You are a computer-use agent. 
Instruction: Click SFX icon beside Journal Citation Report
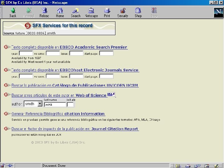6,128
